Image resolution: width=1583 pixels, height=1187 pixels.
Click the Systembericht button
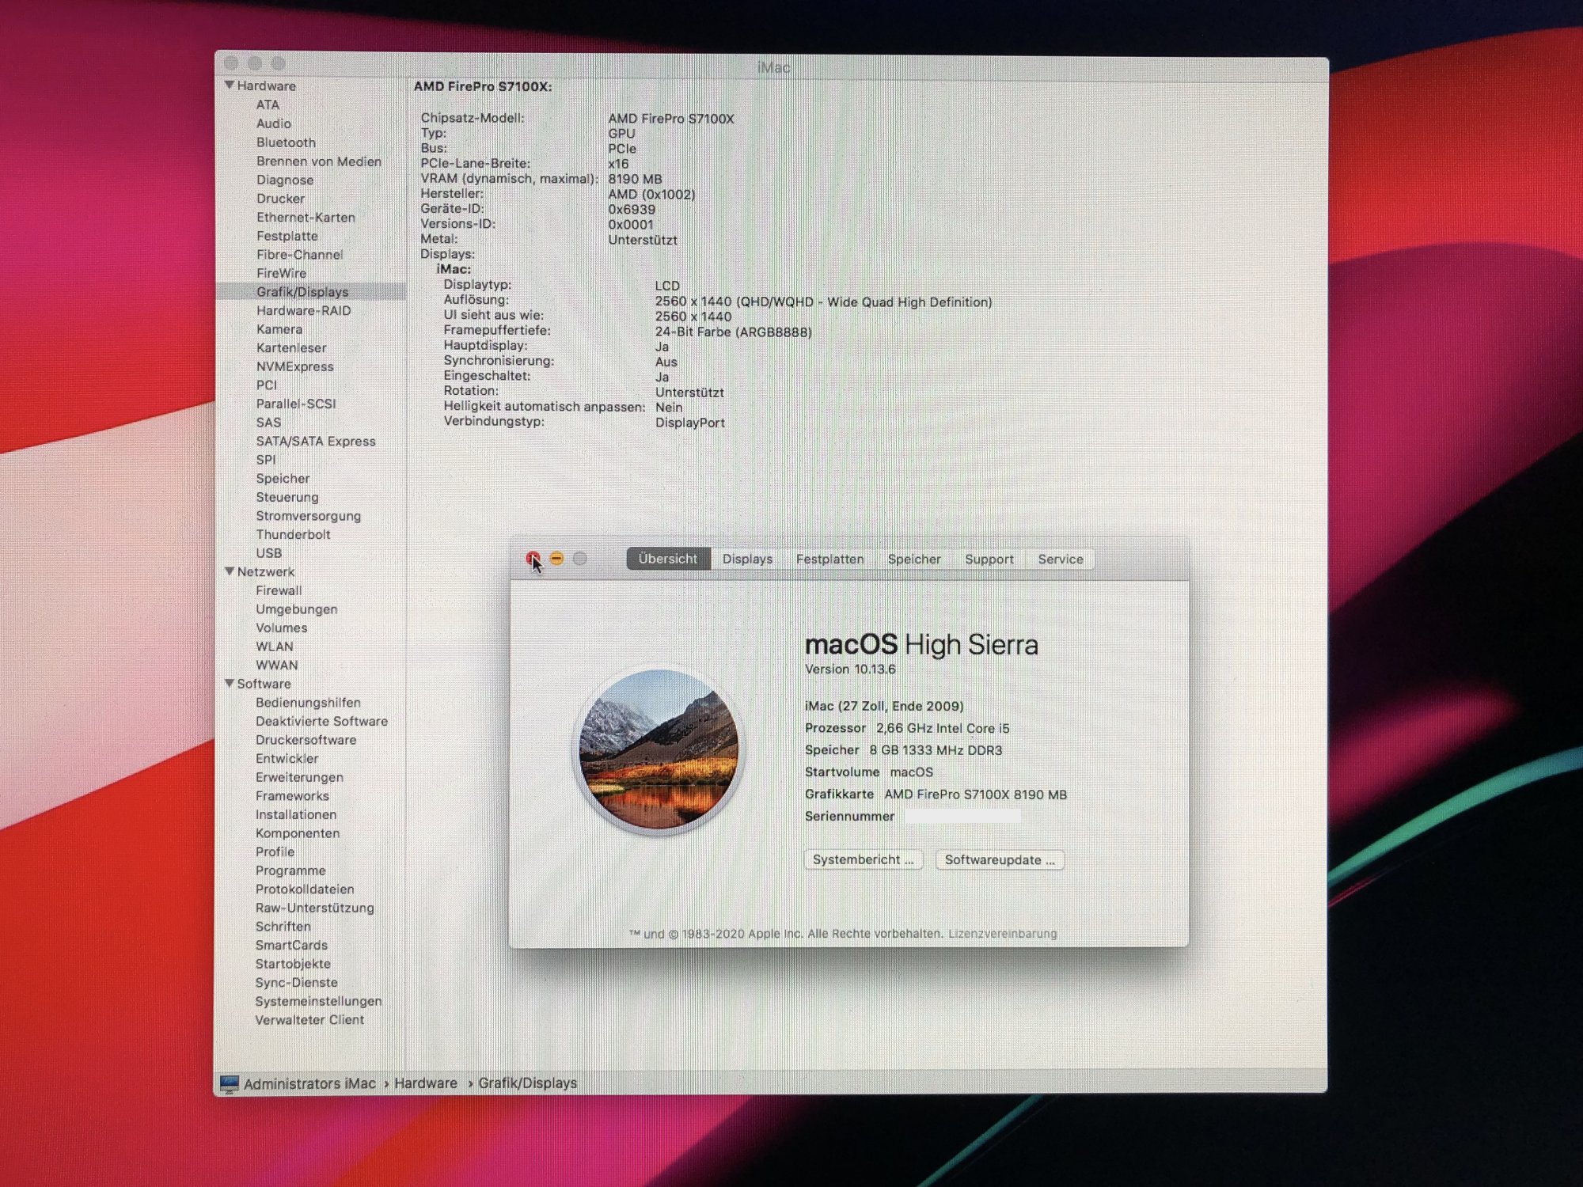click(x=863, y=859)
